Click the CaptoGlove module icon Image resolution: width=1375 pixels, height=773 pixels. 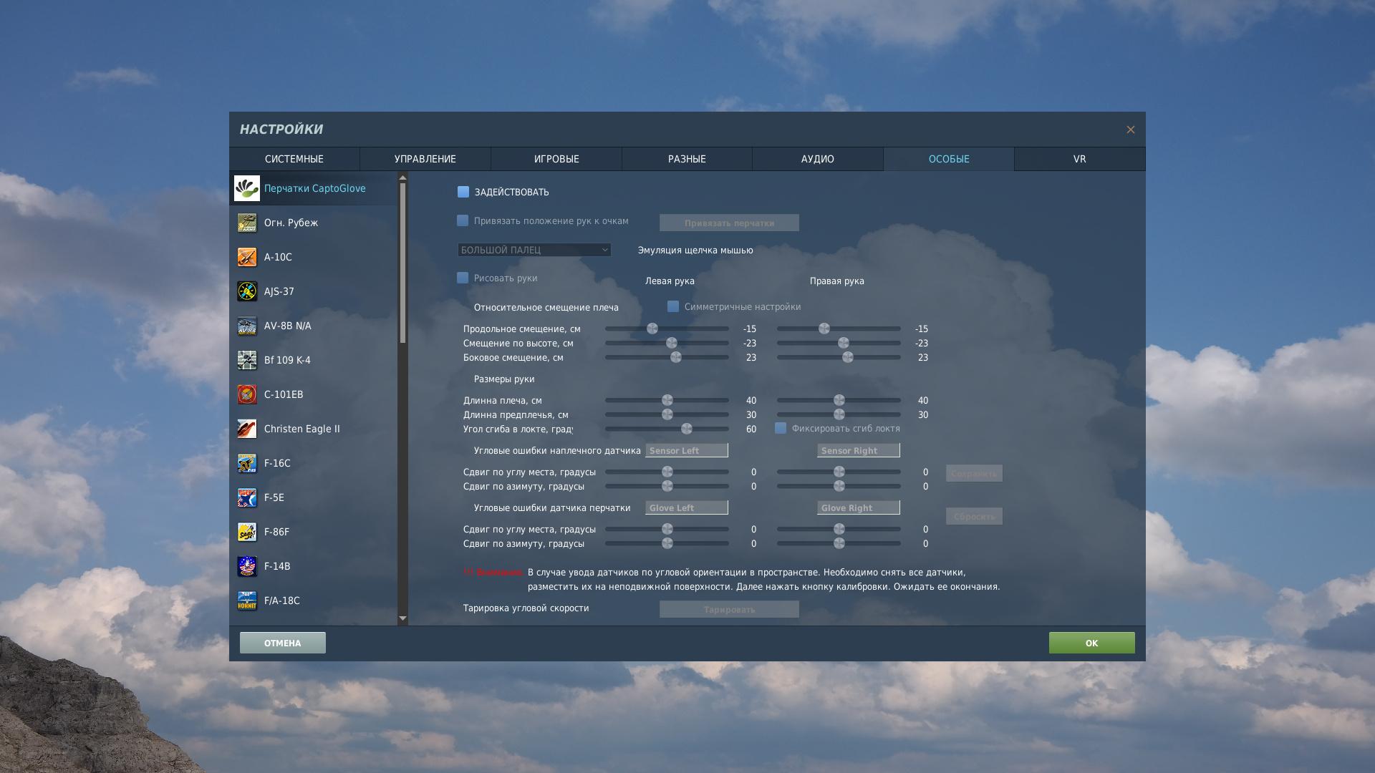247,188
